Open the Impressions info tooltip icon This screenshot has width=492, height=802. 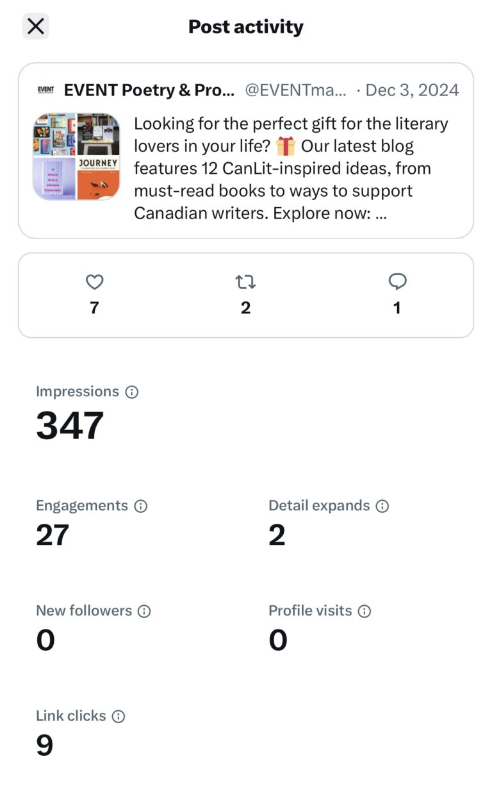coord(131,391)
